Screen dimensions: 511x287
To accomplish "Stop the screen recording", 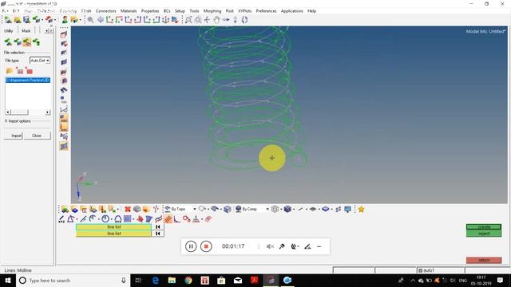I will (x=206, y=246).
